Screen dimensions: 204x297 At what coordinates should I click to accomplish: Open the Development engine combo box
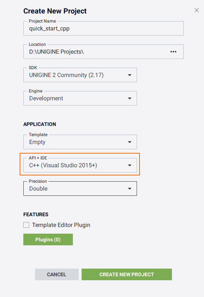pyautogui.click(x=80, y=98)
